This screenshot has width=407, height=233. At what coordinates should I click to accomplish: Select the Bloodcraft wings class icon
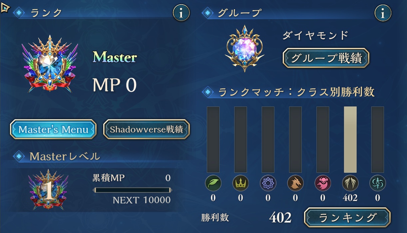[350, 183]
